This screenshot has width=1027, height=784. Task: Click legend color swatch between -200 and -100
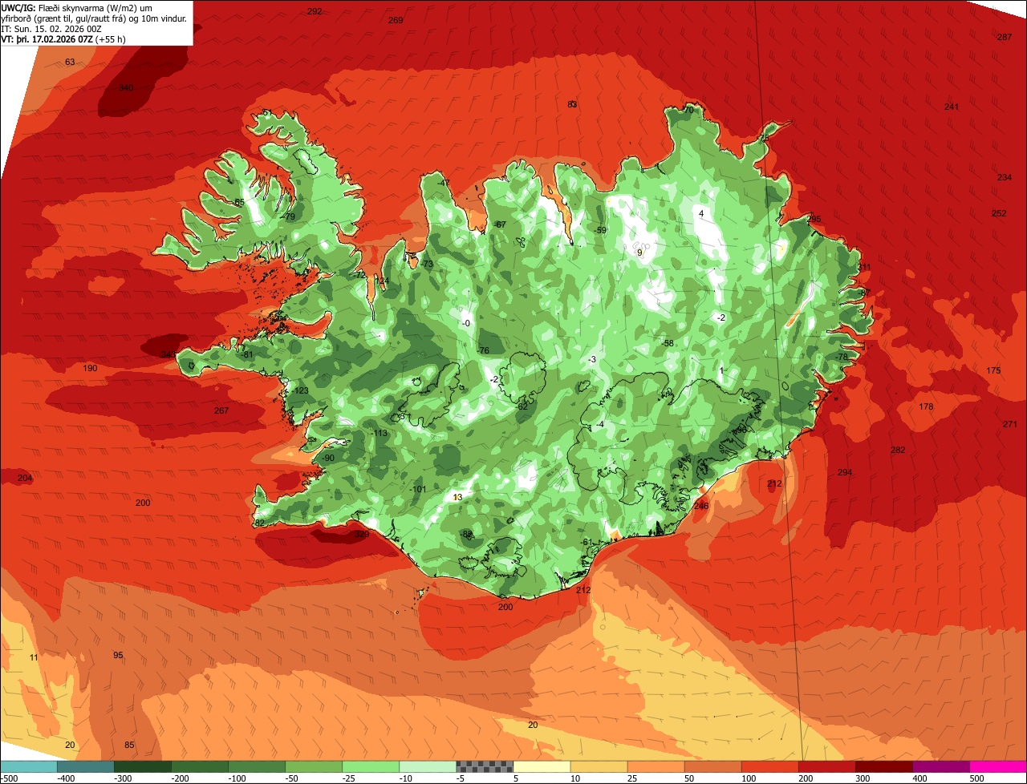200,766
